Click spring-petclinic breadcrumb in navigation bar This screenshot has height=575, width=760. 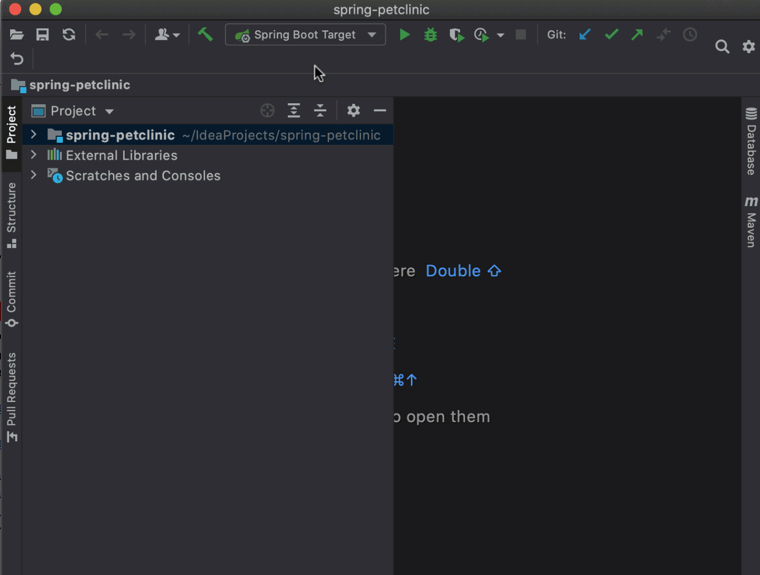tap(70, 85)
